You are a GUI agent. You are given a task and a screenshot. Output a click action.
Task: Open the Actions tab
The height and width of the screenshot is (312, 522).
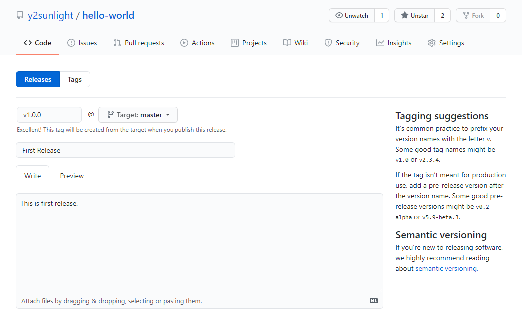(x=197, y=43)
